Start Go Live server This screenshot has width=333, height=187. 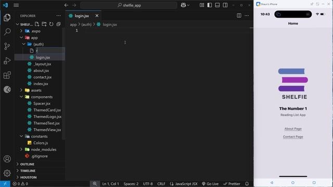pyautogui.click(x=210, y=184)
